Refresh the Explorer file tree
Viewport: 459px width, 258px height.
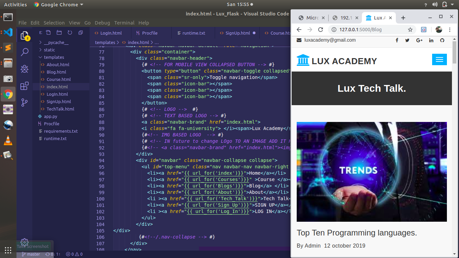coord(70,33)
